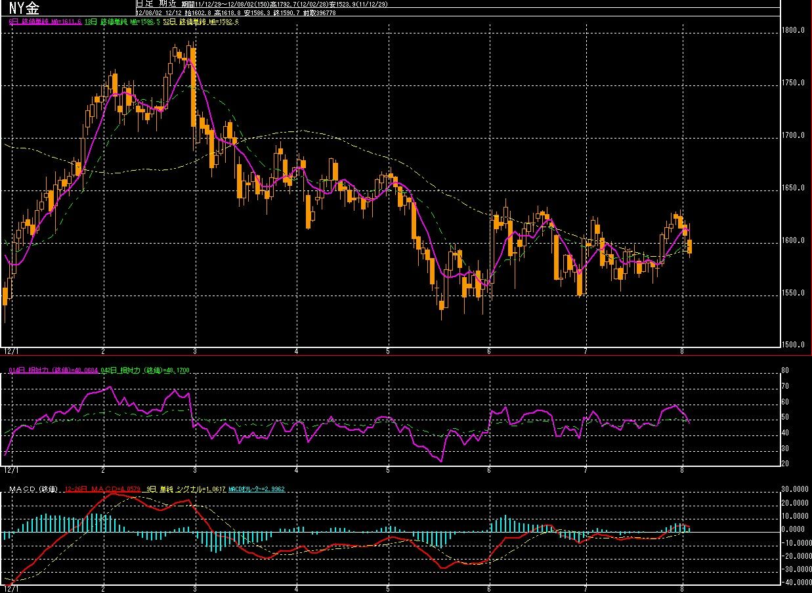Click the 1650.0 price axis label
Image resolution: width=812 pixels, height=593 pixels.
[793, 188]
